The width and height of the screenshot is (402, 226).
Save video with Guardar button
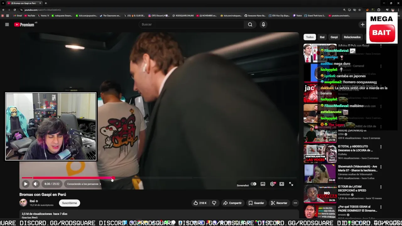256,203
